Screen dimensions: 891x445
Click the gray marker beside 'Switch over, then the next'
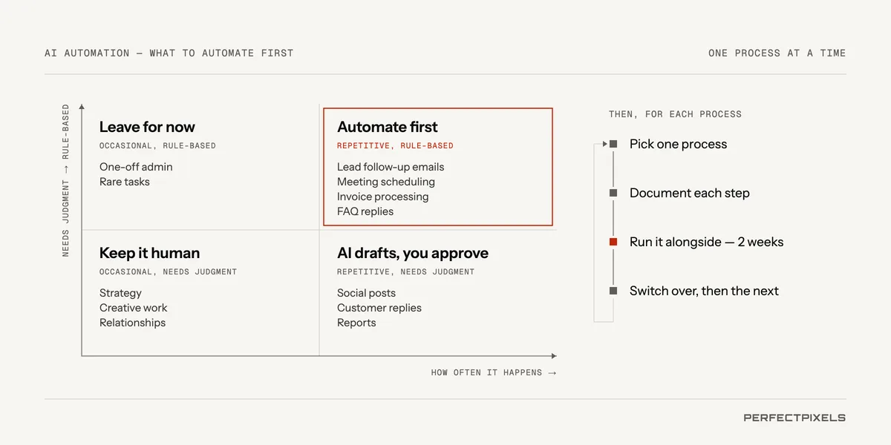[x=613, y=291]
